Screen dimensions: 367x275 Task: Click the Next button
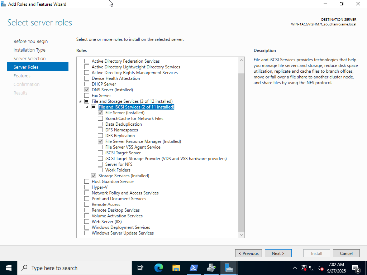click(x=278, y=253)
